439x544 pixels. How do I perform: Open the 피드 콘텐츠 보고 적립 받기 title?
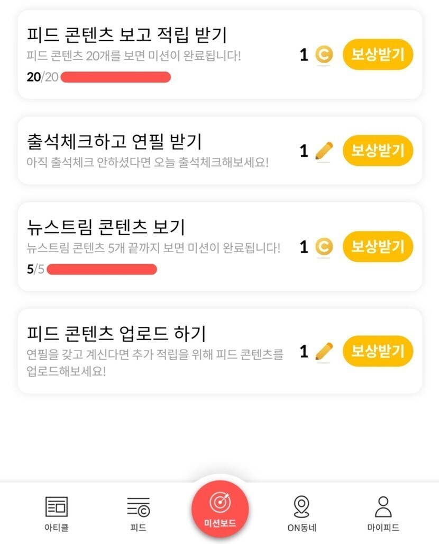[x=126, y=35]
